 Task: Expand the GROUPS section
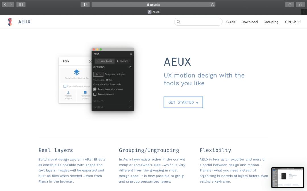click(x=112, y=101)
